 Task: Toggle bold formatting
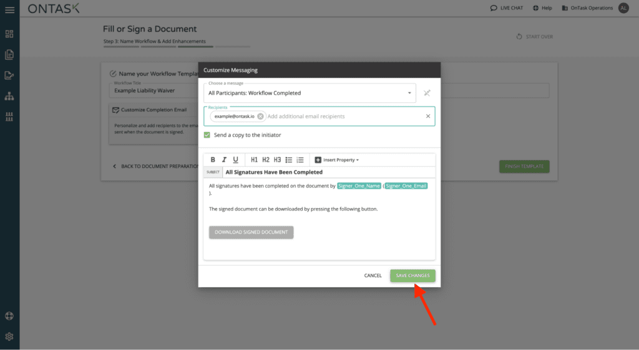213,160
